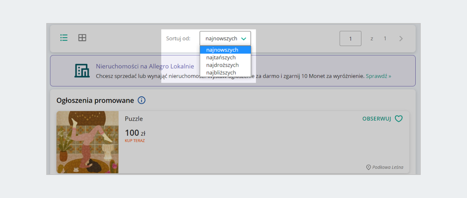Click the green dropdown chevron arrow
Screen dimensions: 467x198
coord(244,39)
